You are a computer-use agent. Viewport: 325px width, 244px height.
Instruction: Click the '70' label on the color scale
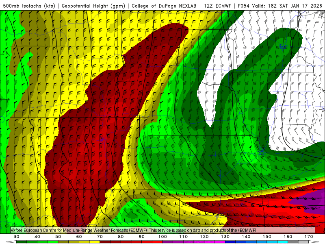click(x=100, y=237)
